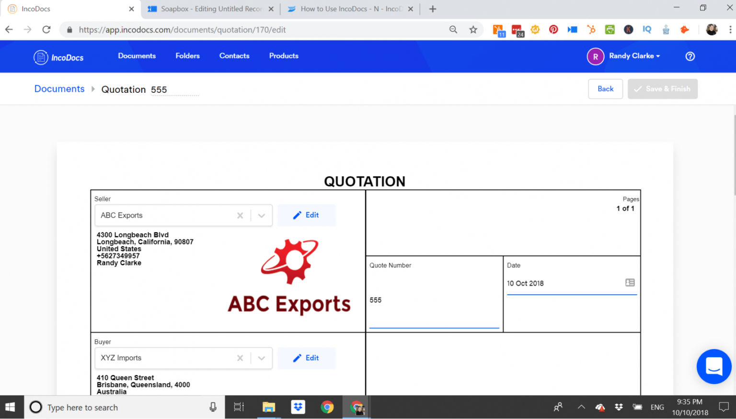Switch to the Products menu item
Screen dimensions: 736x419
pos(283,56)
